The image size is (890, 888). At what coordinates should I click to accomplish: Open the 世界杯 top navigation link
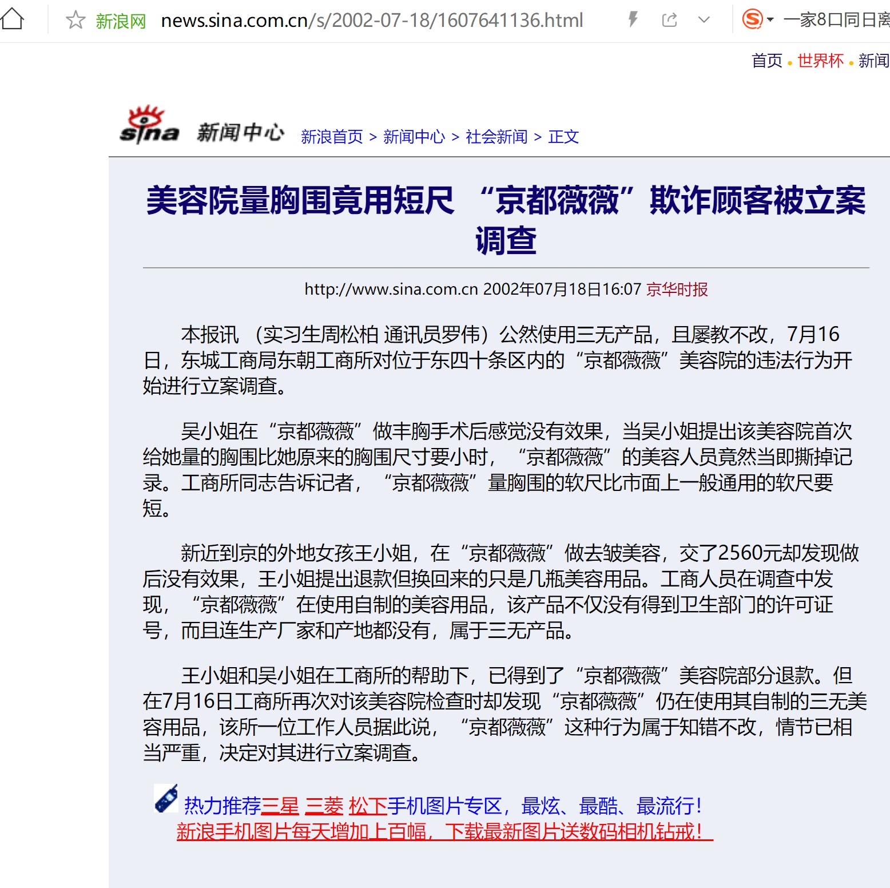pos(820,61)
